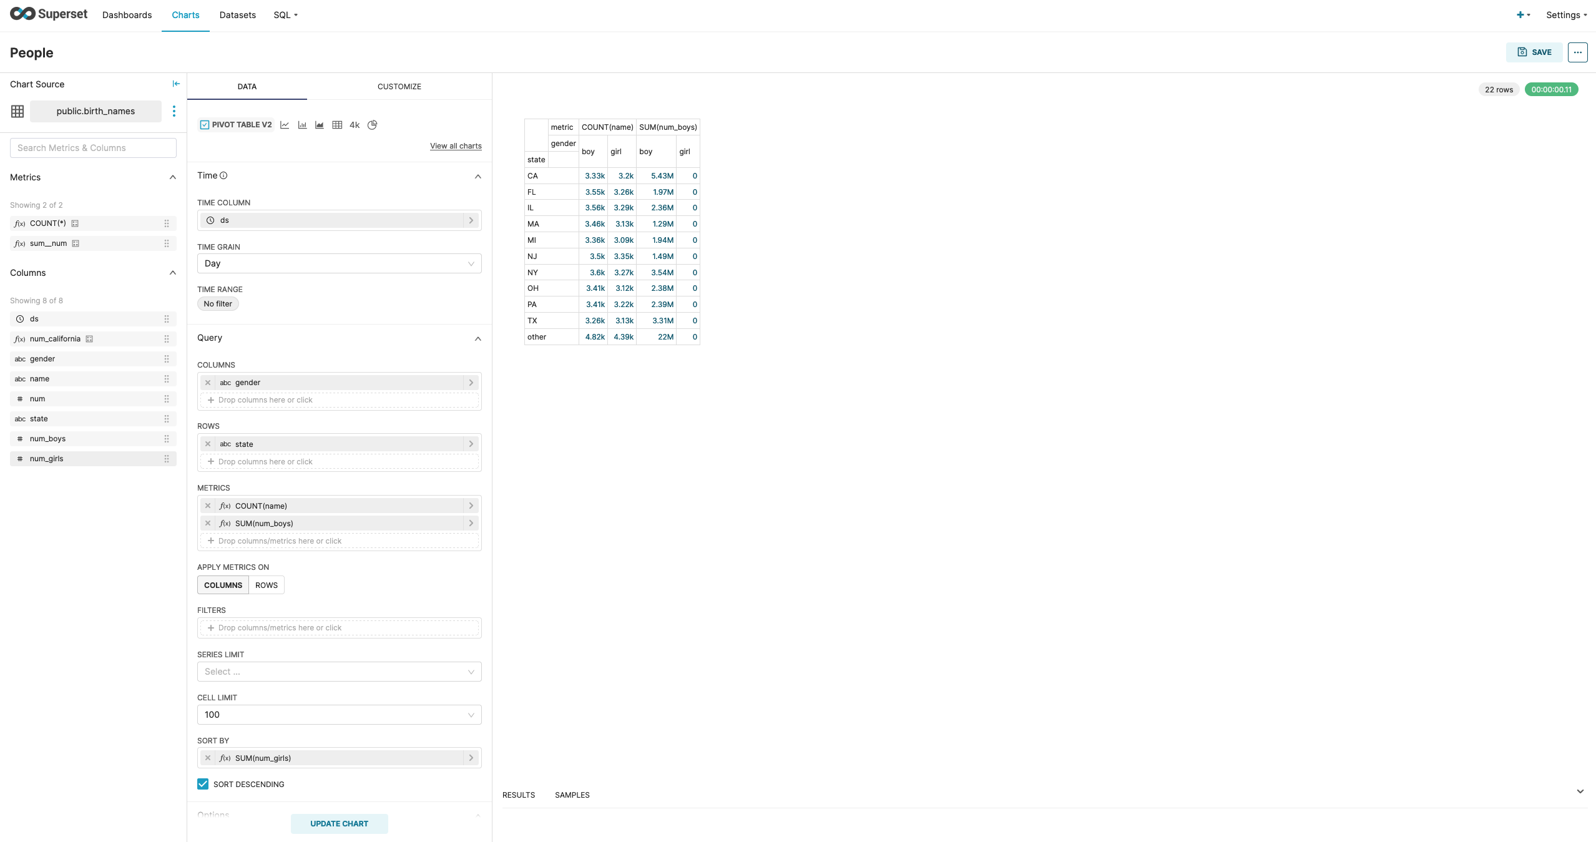1596x842 pixels.
Task: Remove state from Rows field
Action: [208, 444]
